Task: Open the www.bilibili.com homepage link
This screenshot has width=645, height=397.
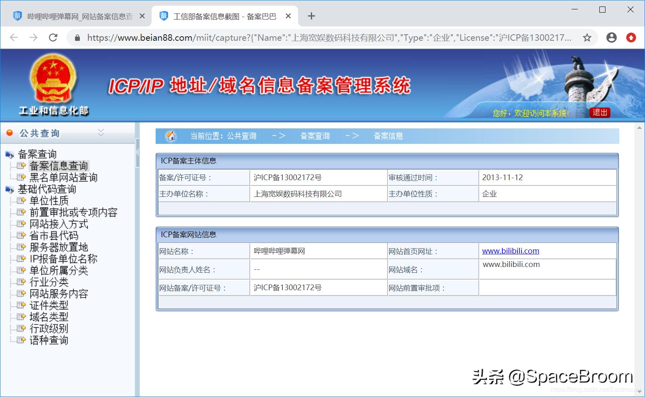Action: point(511,251)
